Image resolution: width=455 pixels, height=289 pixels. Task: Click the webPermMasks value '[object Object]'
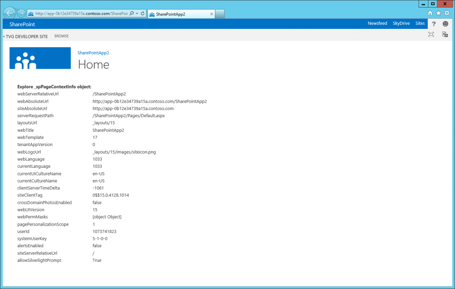click(107, 217)
